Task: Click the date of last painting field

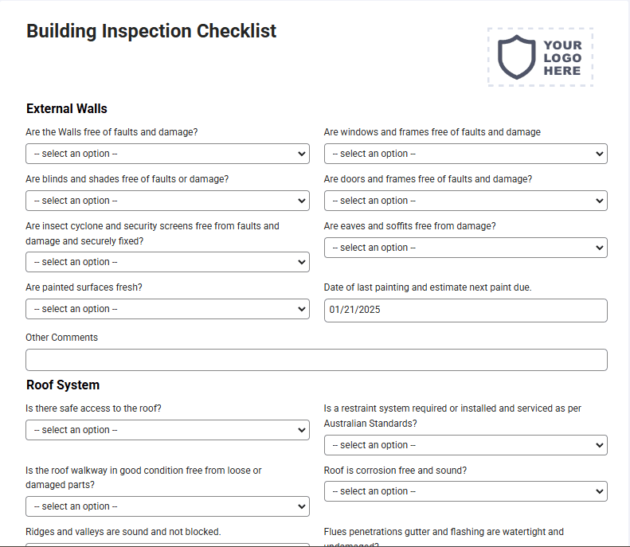Action: 466,311
